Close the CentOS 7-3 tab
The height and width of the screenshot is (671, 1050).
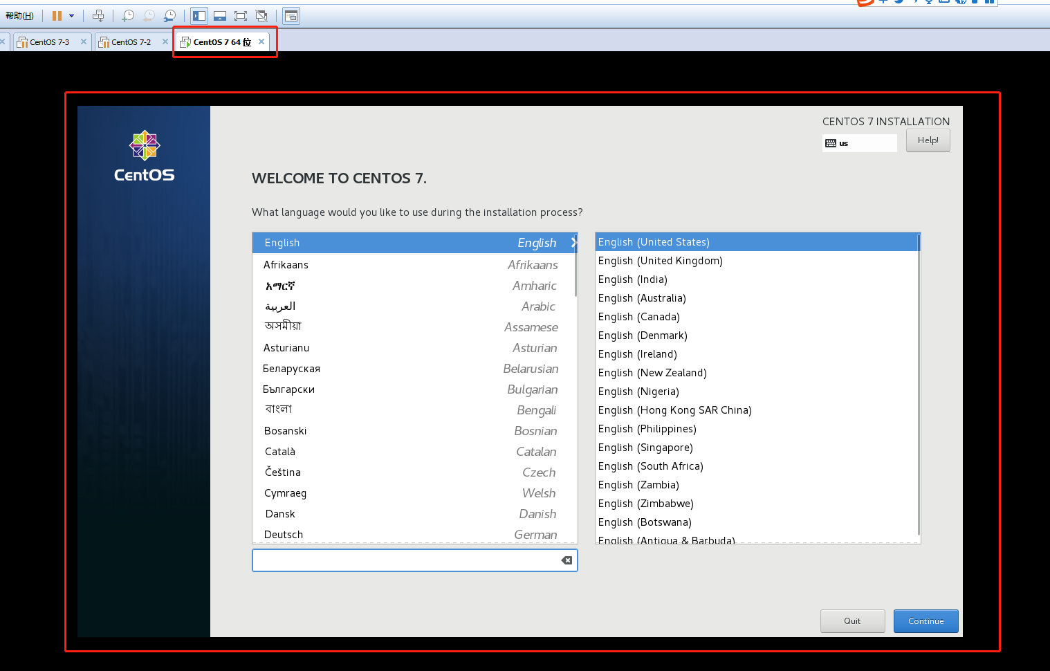[x=84, y=42]
